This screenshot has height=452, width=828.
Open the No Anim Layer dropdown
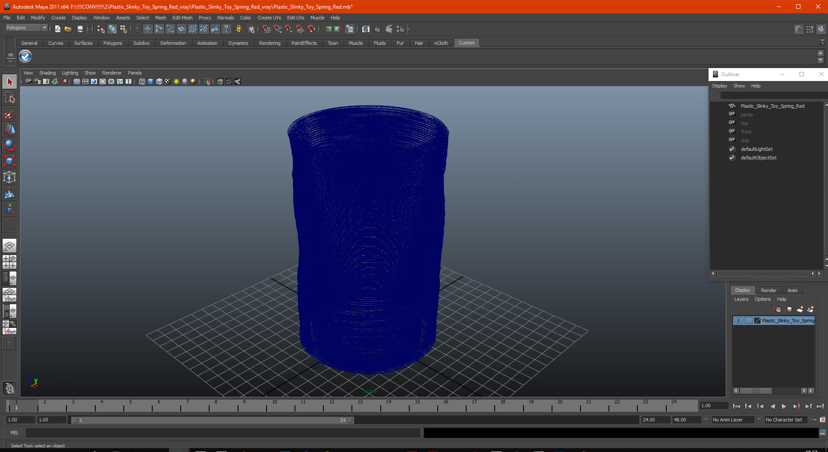[733, 420]
